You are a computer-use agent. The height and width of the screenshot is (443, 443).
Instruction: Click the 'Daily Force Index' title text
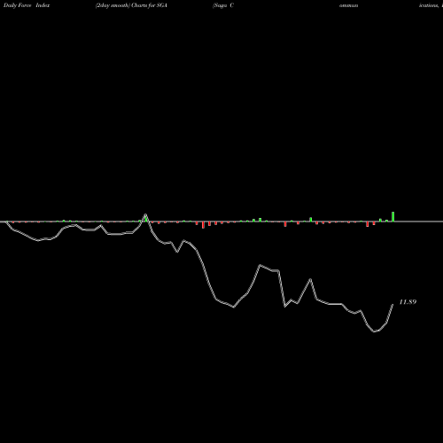[x=27, y=5]
